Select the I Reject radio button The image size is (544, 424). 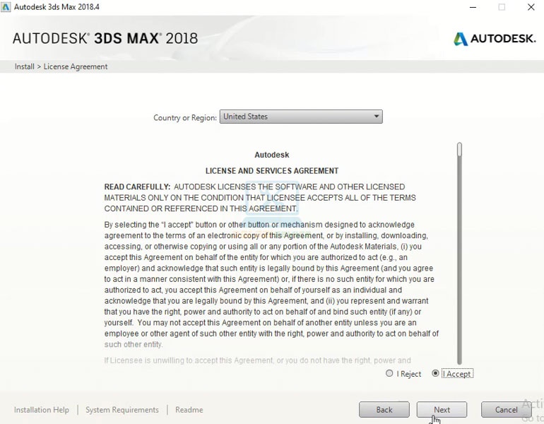coord(389,373)
